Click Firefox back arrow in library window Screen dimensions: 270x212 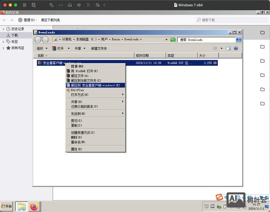[5, 20]
